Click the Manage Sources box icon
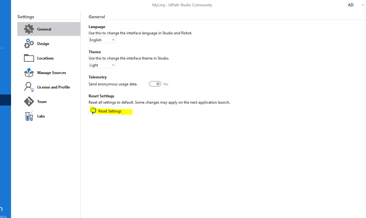This screenshot has width=366, height=218. click(29, 72)
